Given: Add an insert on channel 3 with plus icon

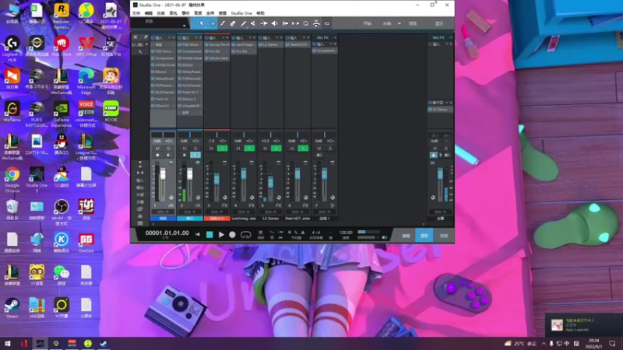Looking at the screenshot, I should (227, 37).
